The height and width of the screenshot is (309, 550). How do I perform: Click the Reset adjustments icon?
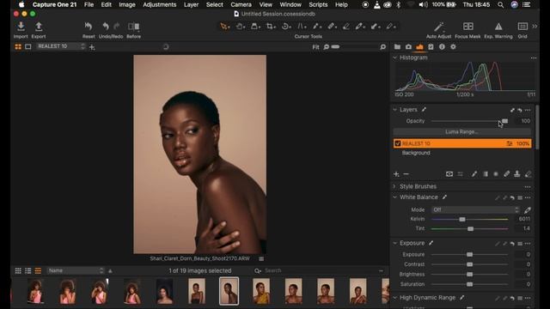click(x=89, y=27)
